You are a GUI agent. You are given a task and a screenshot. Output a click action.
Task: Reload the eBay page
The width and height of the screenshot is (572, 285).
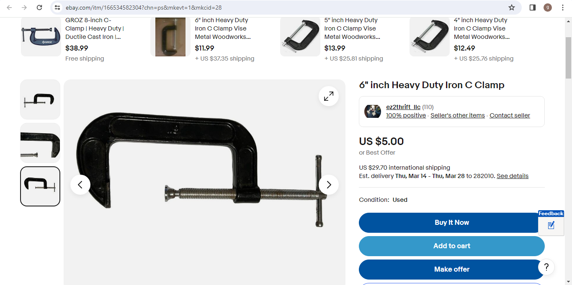[x=39, y=8]
